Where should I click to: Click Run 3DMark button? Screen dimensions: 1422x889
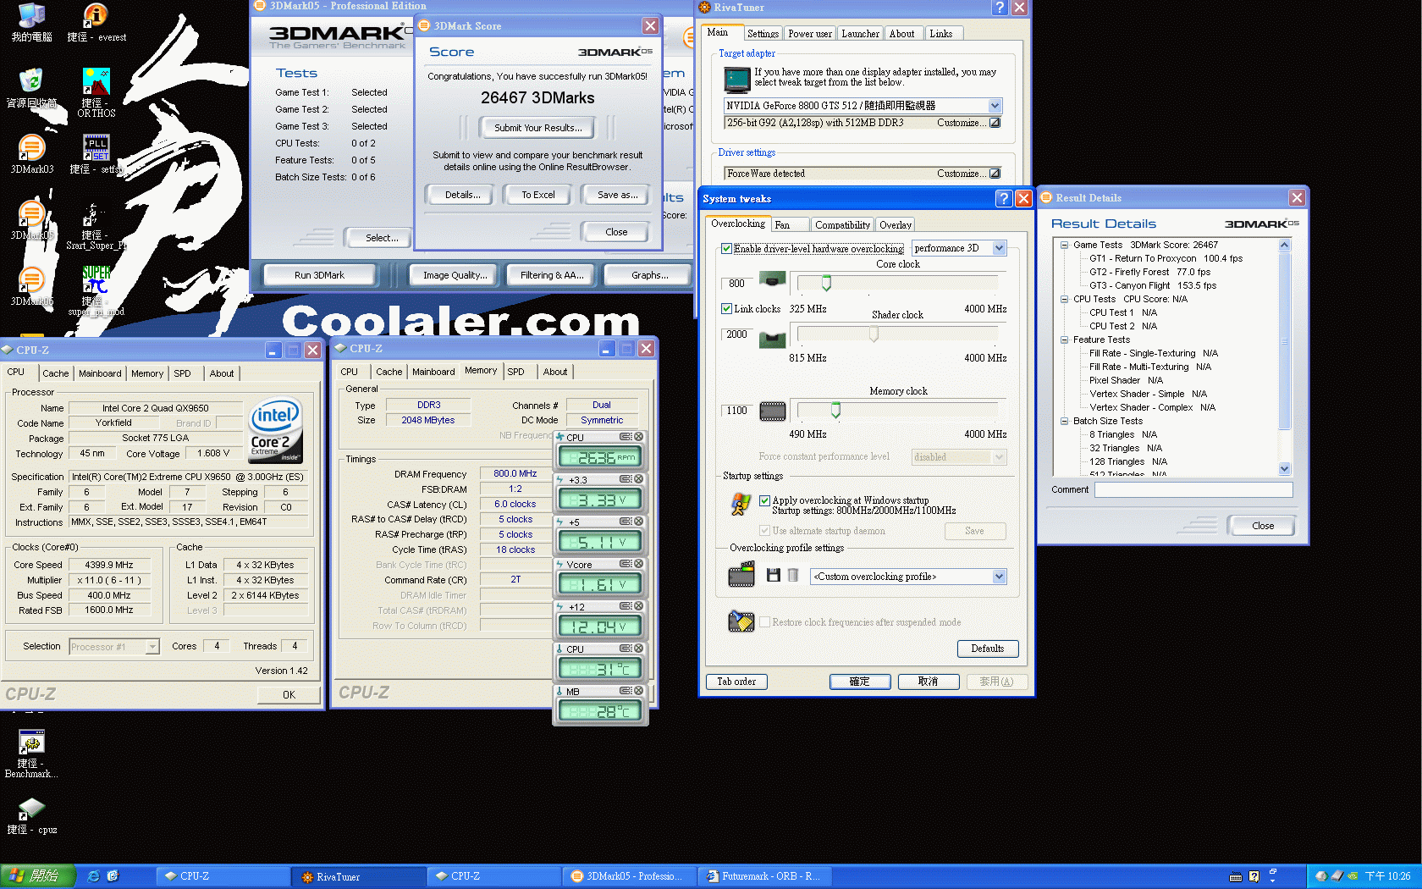tap(319, 275)
